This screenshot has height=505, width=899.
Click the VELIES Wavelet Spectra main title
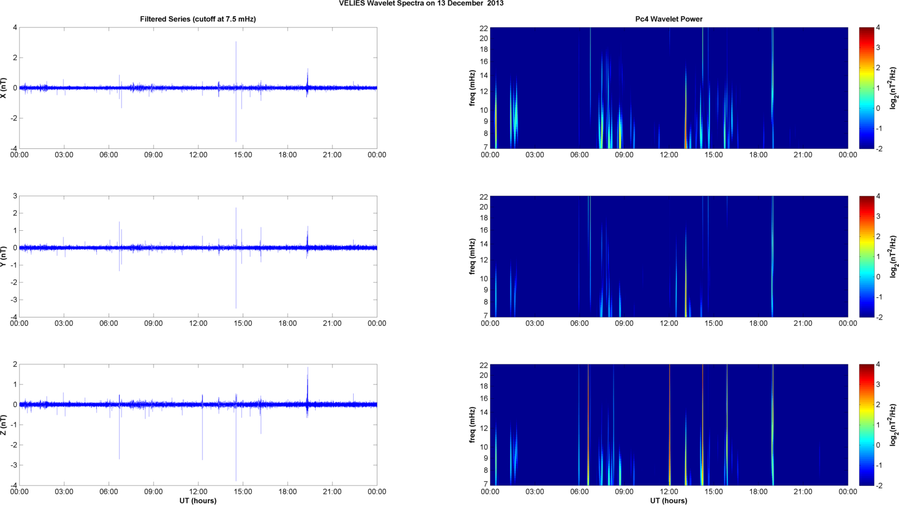[x=421, y=4]
